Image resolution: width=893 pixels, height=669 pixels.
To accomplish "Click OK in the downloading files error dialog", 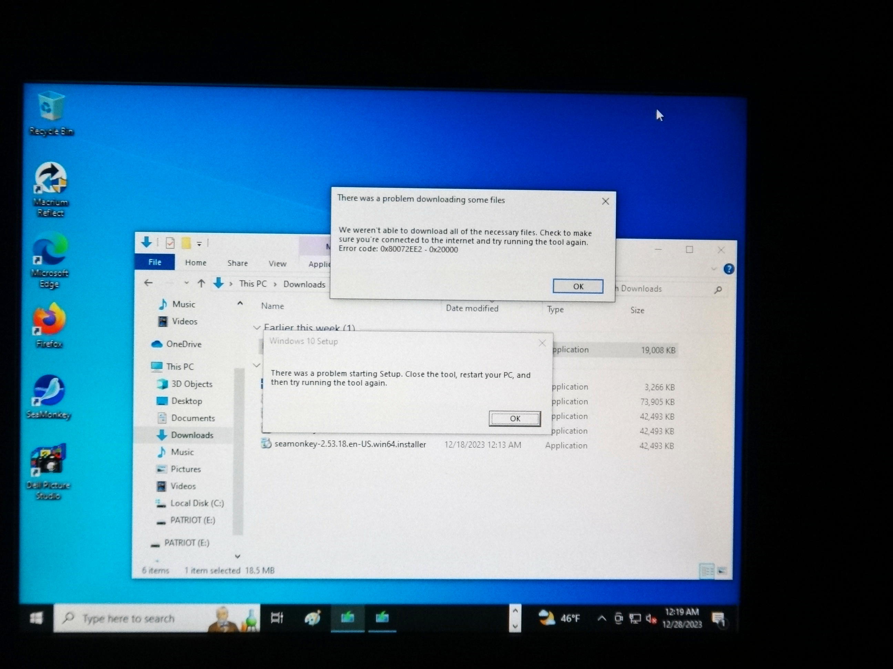I will pos(578,286).
